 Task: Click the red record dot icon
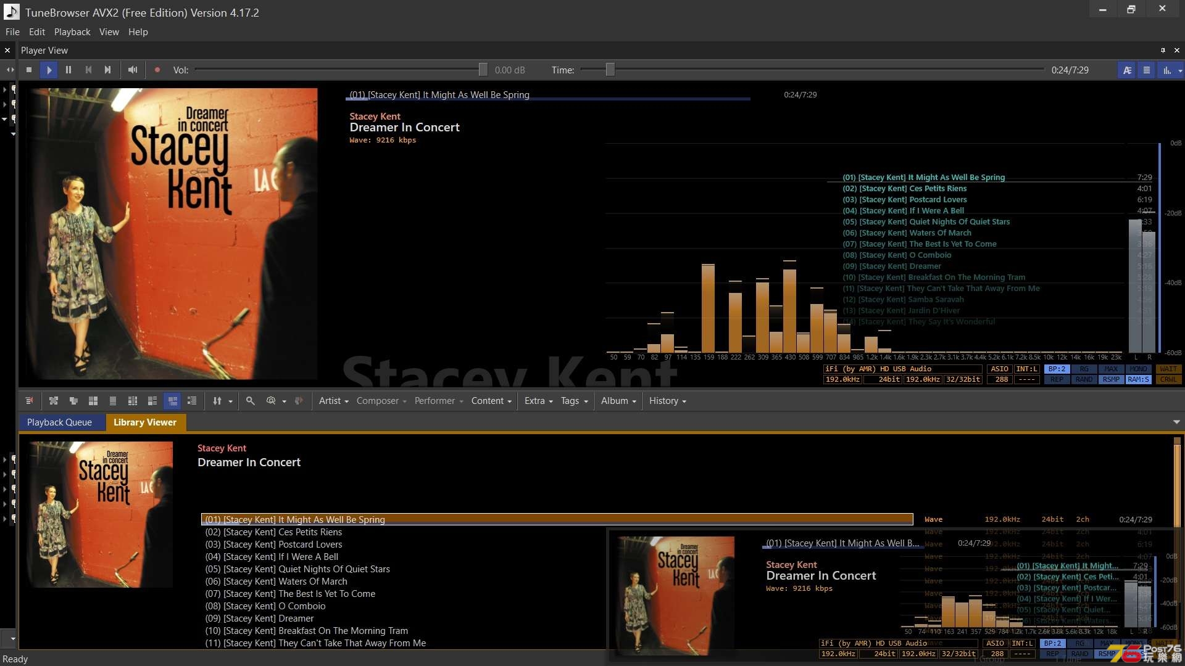[157, 70]
